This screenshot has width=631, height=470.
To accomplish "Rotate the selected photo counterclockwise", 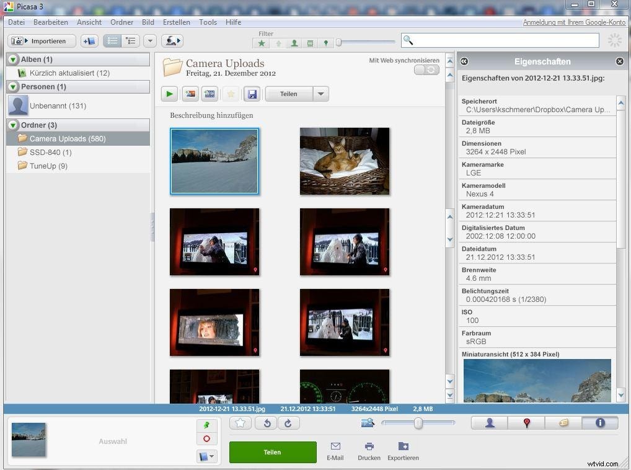I will [x=266, y=423].
